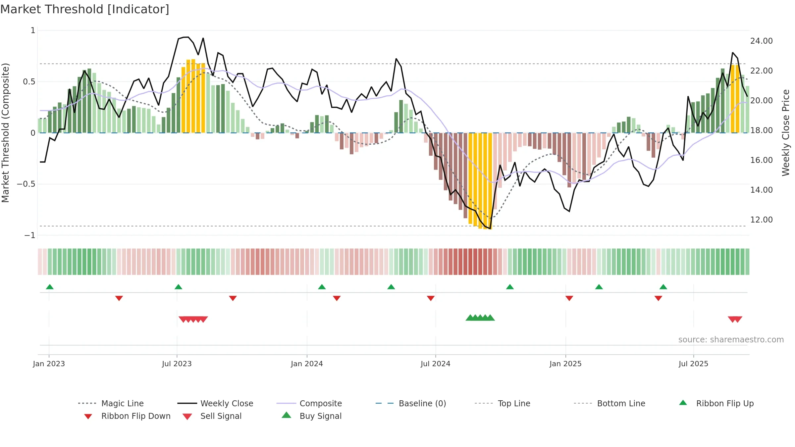Click the Jul 2024 axis label
Viewport: 795px width, 447px height.
pos(436,364)
